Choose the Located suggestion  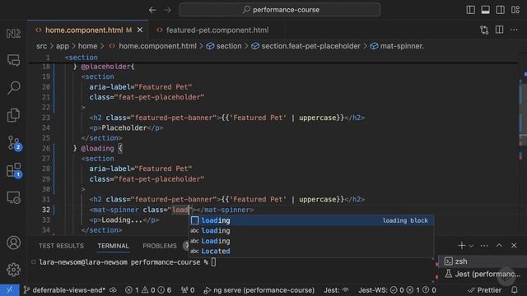[311, 251]
